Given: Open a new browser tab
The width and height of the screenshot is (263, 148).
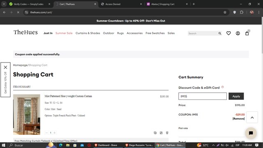Looking at the screenshot, I should click(x=194, y=4).
